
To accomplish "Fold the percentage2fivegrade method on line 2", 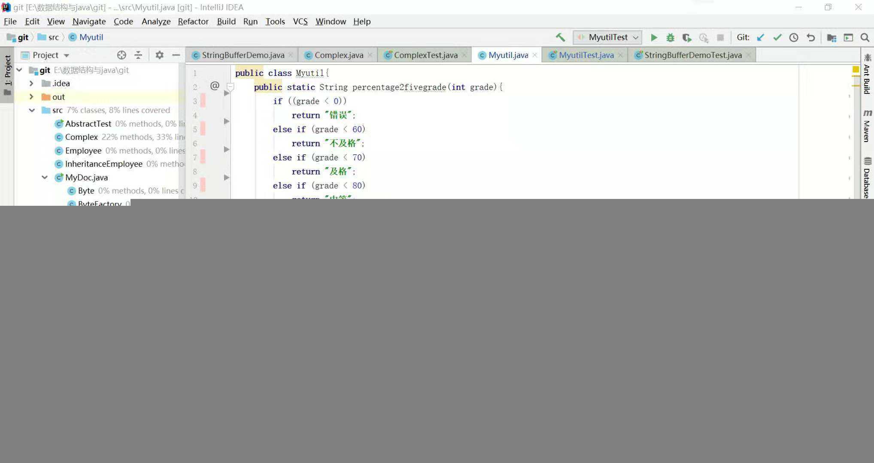I will coord(231,87).
